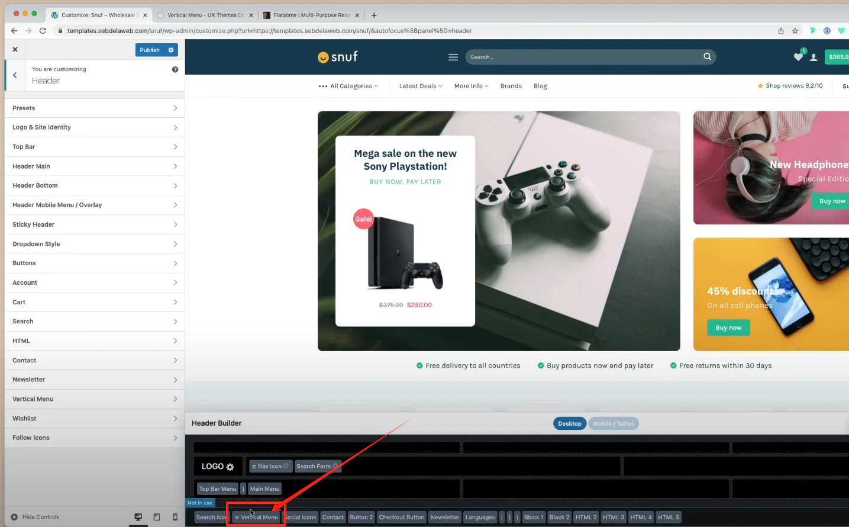Switch preview to desktop device icon
The height and width of the screenshot is (527, 849).
tap(138, 517)
